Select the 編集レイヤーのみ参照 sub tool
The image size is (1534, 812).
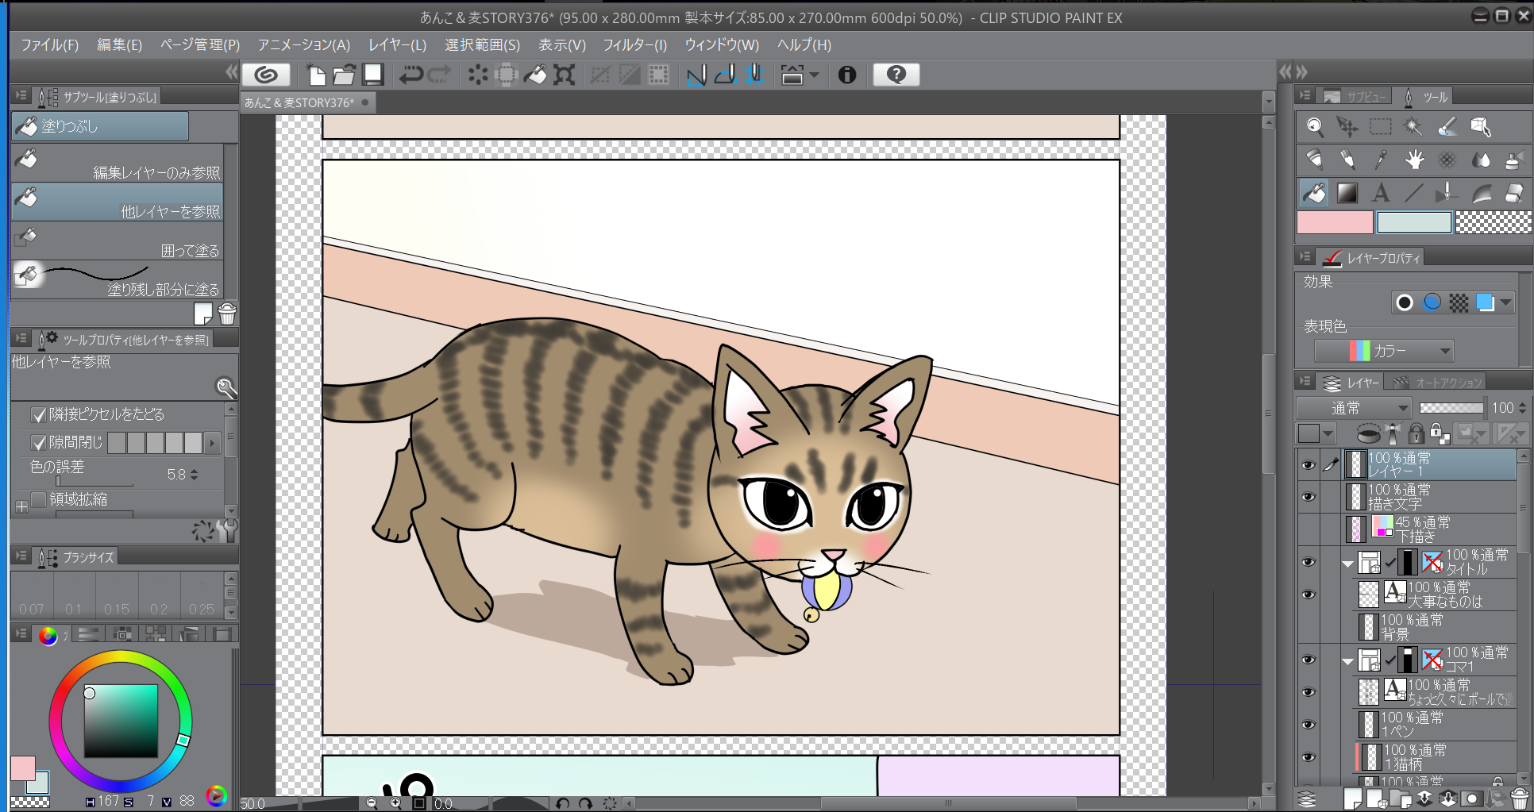pos(118,163)
